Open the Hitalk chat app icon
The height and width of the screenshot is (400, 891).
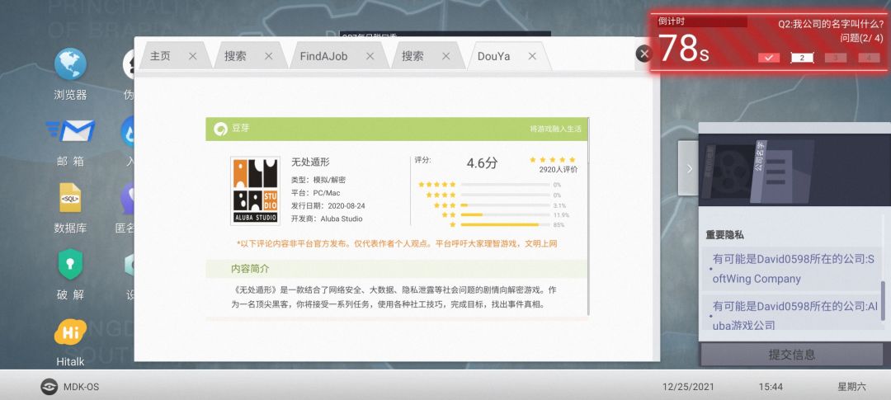[x=70, y=332]
